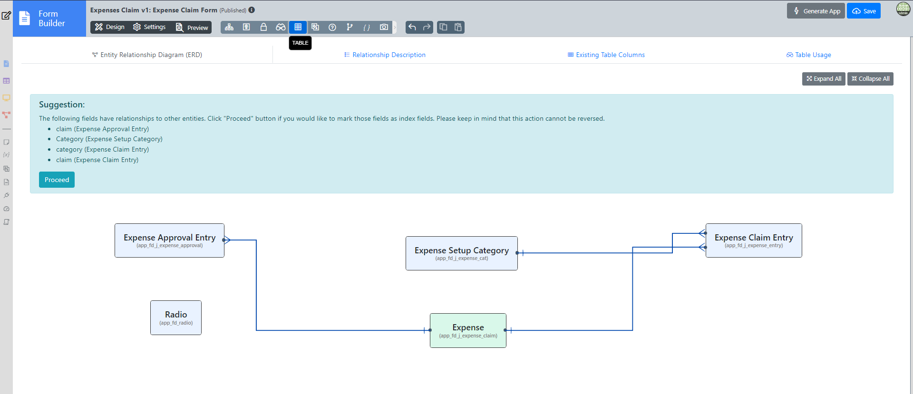Expand the toolbar with the small chevron arrow

point(395,27)
